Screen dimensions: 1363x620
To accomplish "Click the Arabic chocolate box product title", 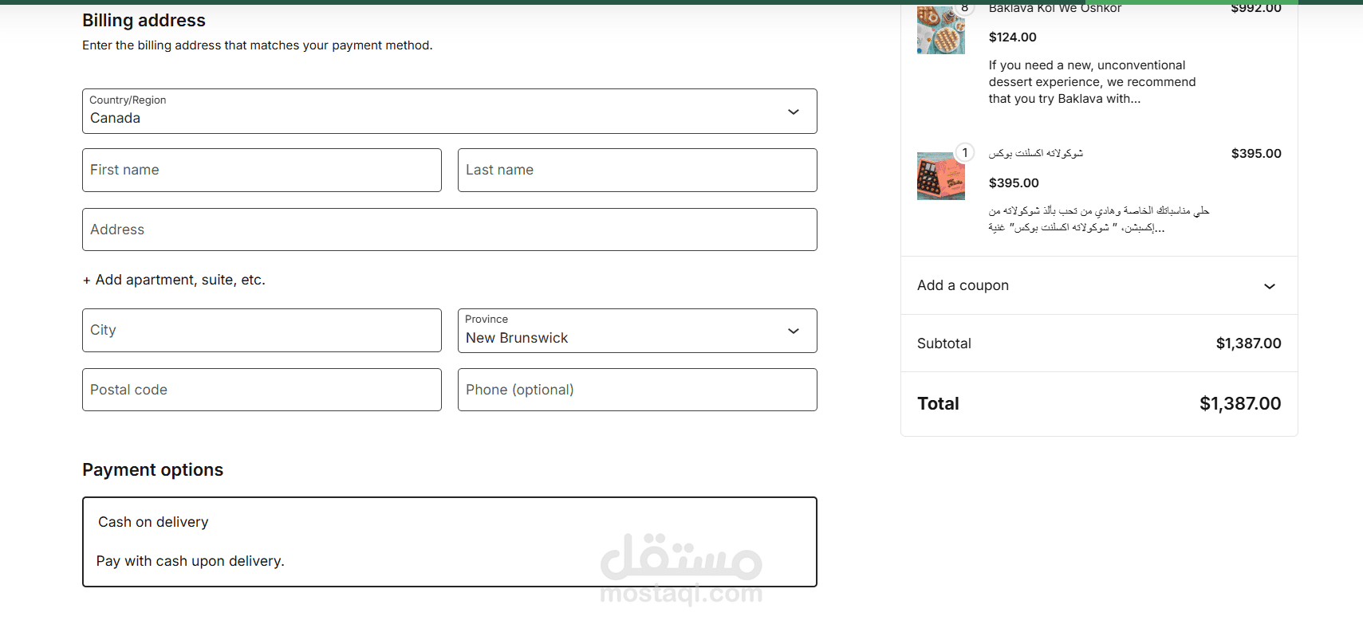I will coord(1036,153).
